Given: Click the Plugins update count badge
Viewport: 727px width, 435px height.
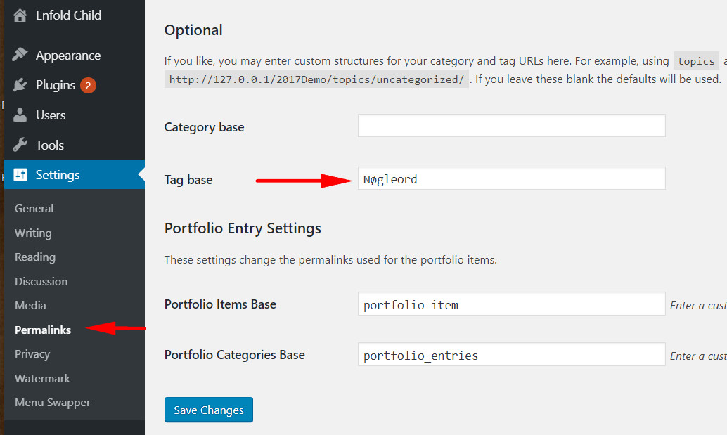Looking at the screenshot, I should tap(88, 85).
